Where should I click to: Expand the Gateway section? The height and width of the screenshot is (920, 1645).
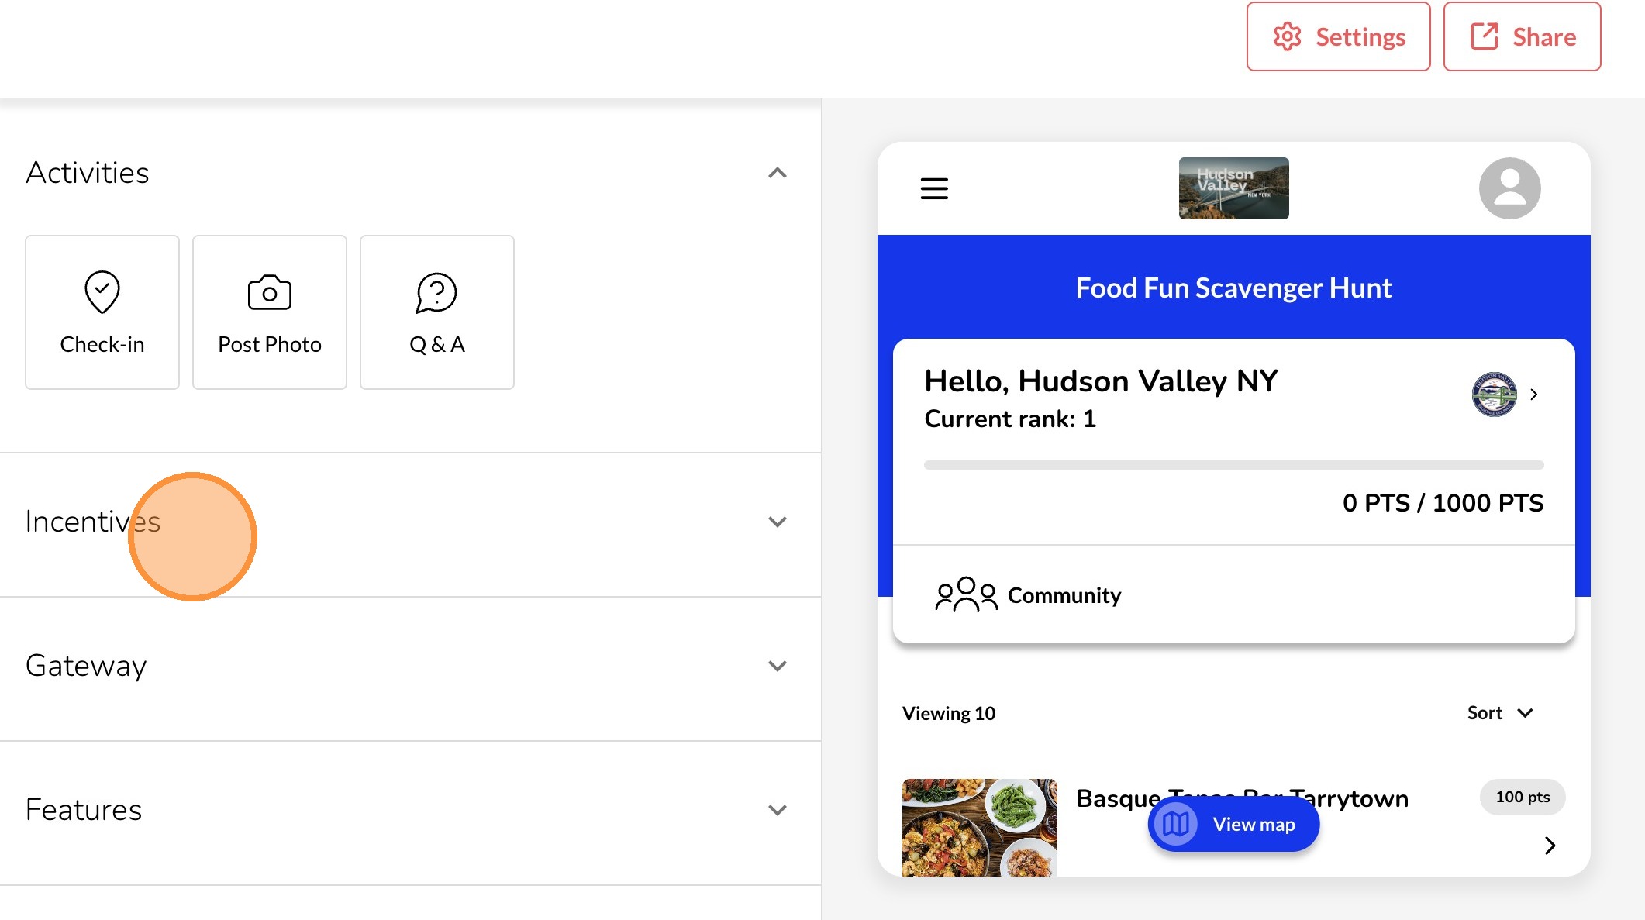[x=778, y=666]
